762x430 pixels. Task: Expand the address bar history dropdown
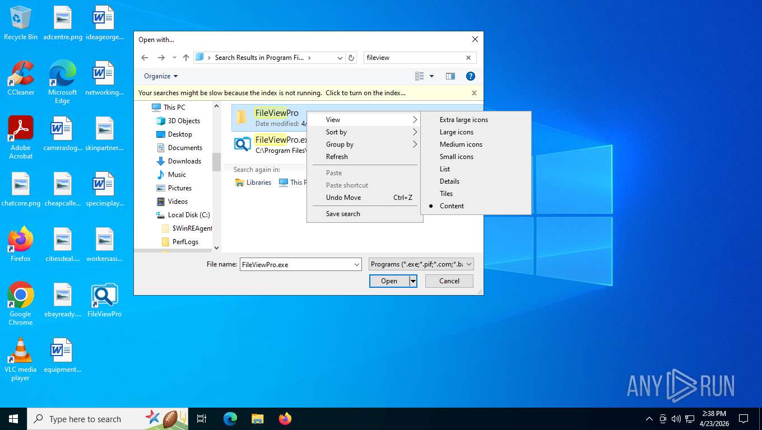pyautogui.click(x=340, y=58)
